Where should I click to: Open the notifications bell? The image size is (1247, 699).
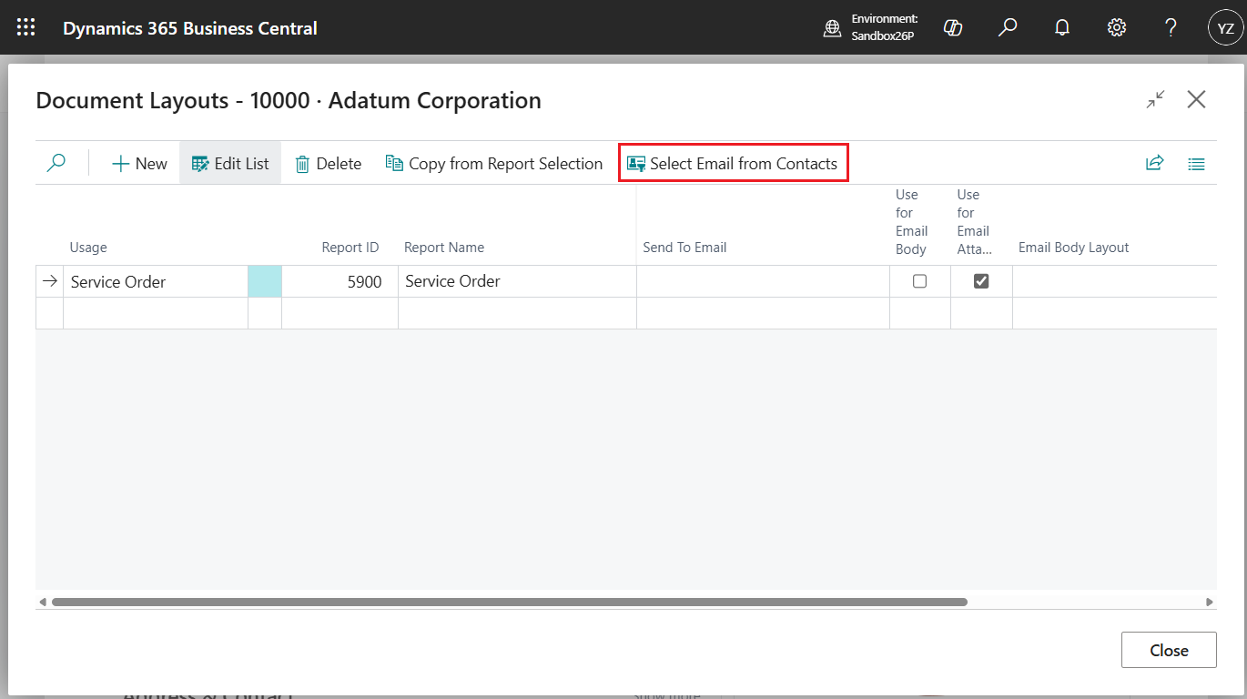coord(1062,27)
